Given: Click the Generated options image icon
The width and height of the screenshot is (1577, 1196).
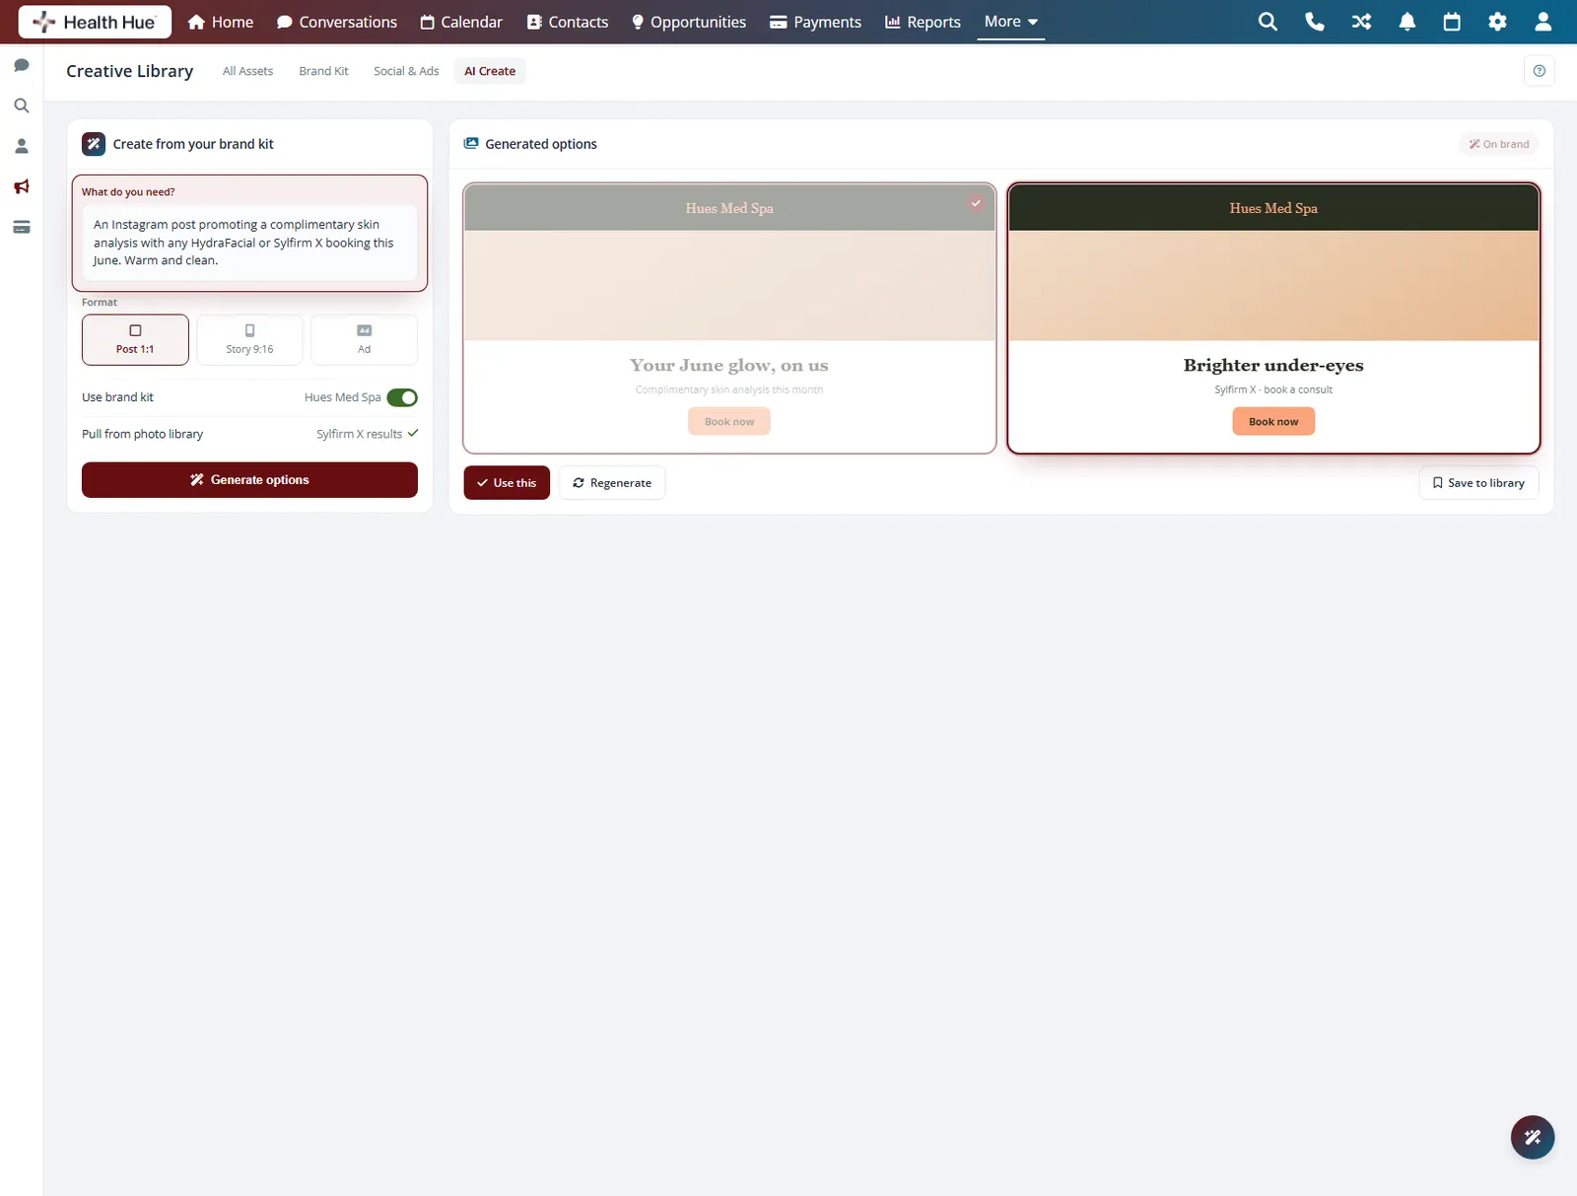Looking at the screenshot, I should 471,144.
